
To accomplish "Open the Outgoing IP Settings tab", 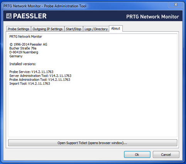I will pos(47,29).
